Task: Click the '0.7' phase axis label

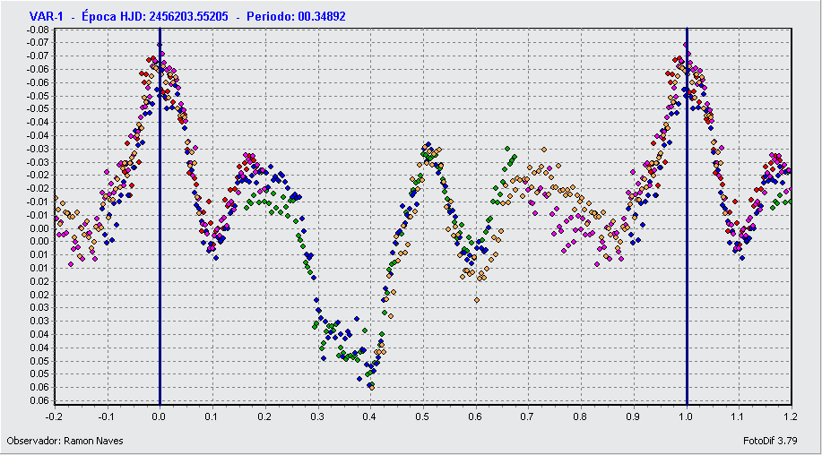Action: 527,416
